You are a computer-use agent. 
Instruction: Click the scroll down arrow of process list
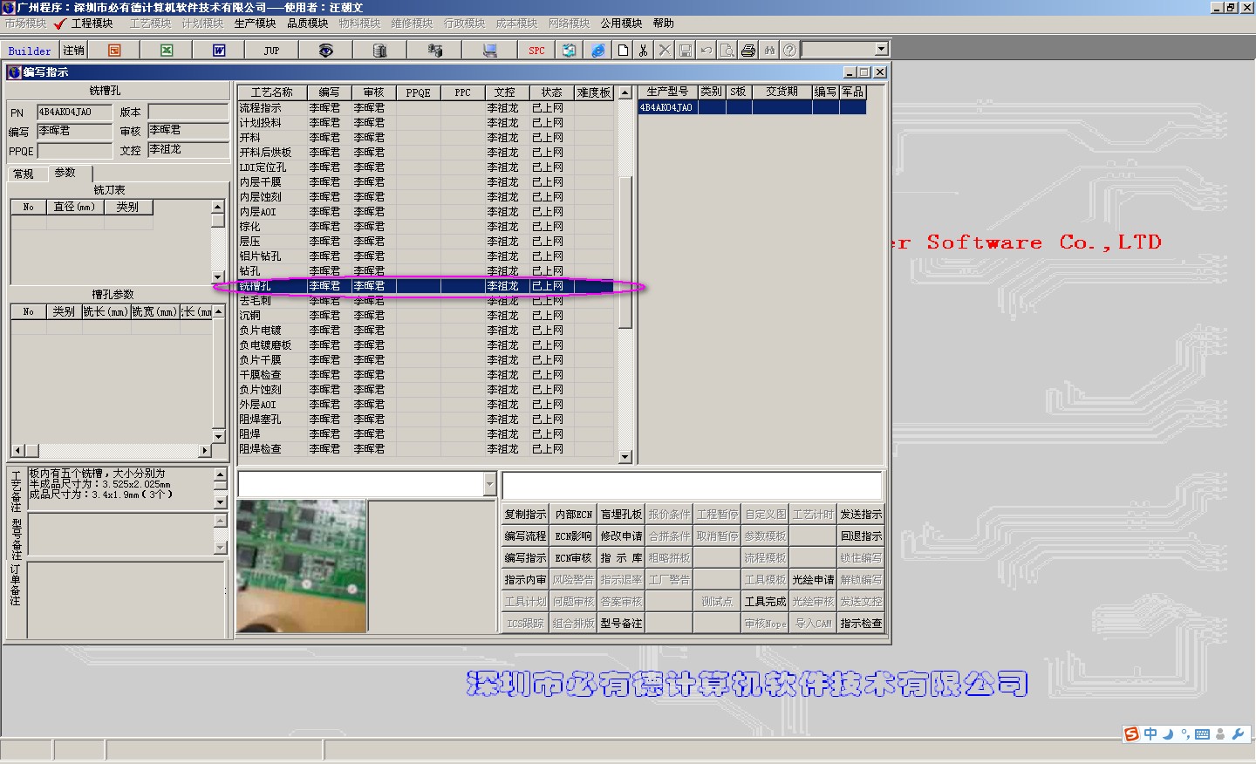(x=625, y=456)
